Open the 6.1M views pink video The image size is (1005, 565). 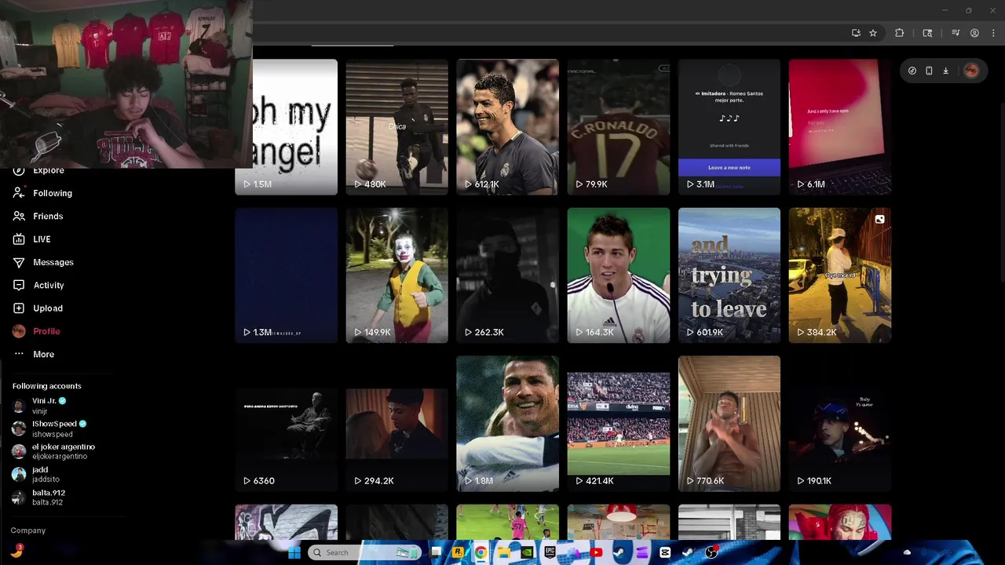(x=840, y=126)
